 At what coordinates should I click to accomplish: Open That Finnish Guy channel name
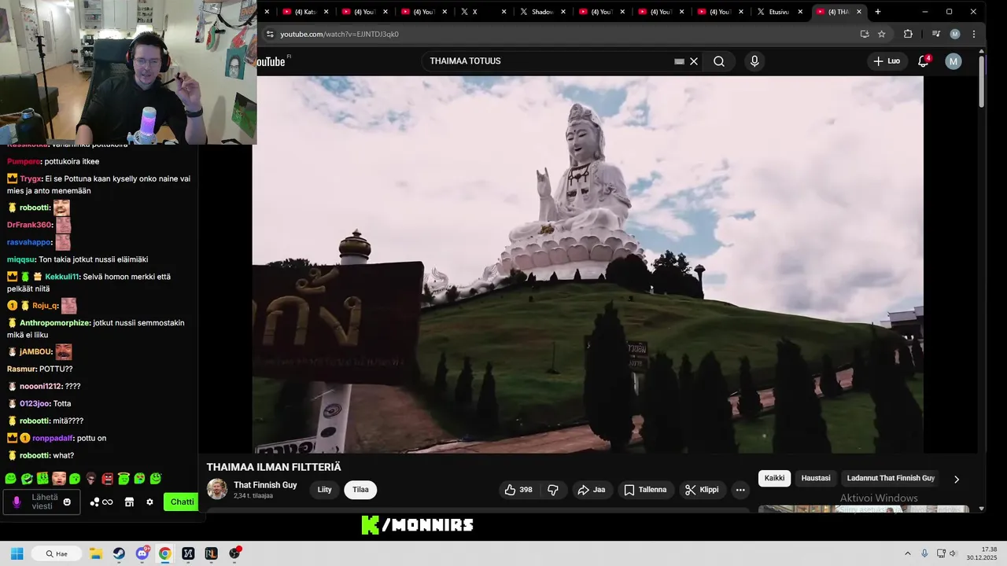[x=265, y=485]
